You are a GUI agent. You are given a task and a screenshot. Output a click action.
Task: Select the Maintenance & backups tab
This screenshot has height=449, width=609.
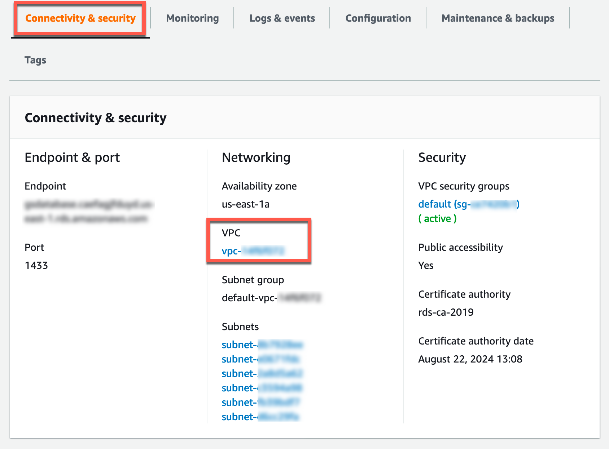click(x=498, y=18)
